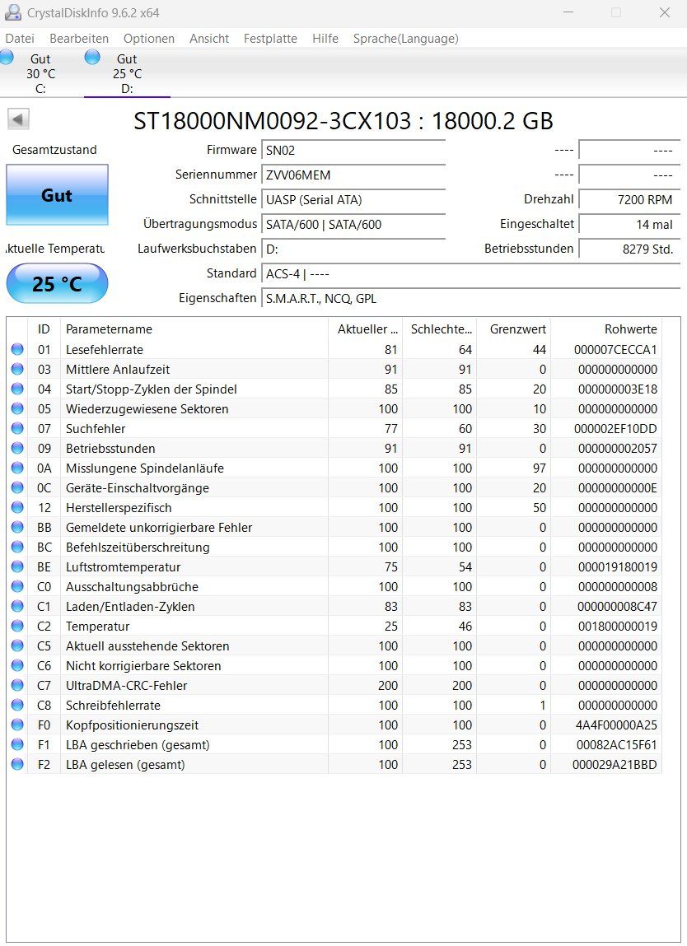This screenshot has height=946, width=687.
Task: Click the status dot for Start/Stopp-Zyklen der Spindel
Action: point(17,389)
